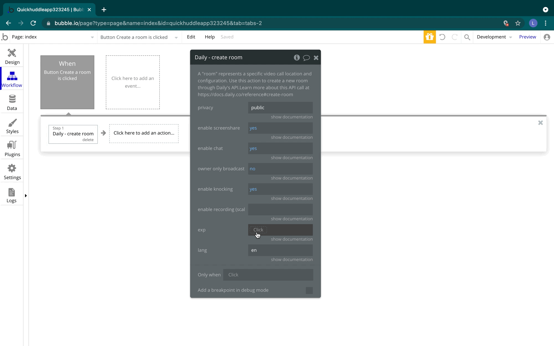The height and width of the screenshot is (346, 554).
Task: Select the Workflow tab icon
Action: click(x=12, y=76)
